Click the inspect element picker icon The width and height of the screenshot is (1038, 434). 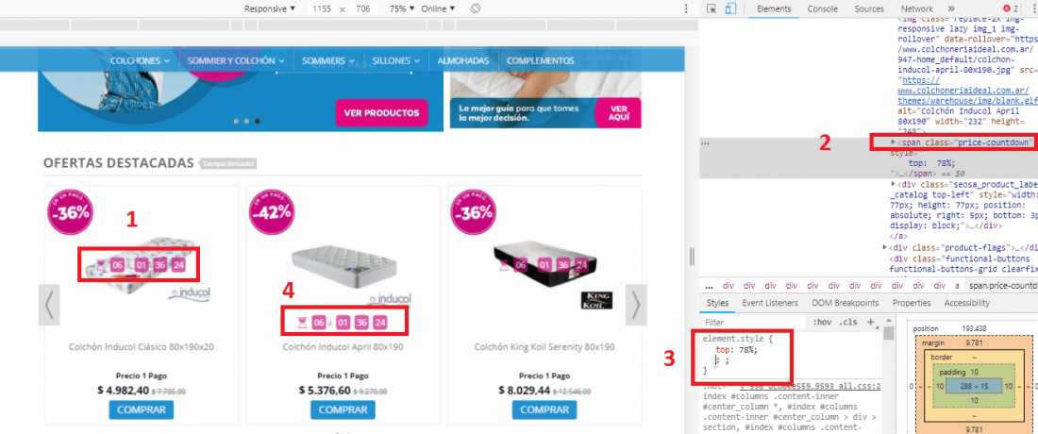(x=712, y=8)
